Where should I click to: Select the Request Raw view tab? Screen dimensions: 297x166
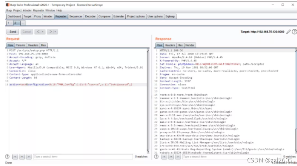pos(10,45)
